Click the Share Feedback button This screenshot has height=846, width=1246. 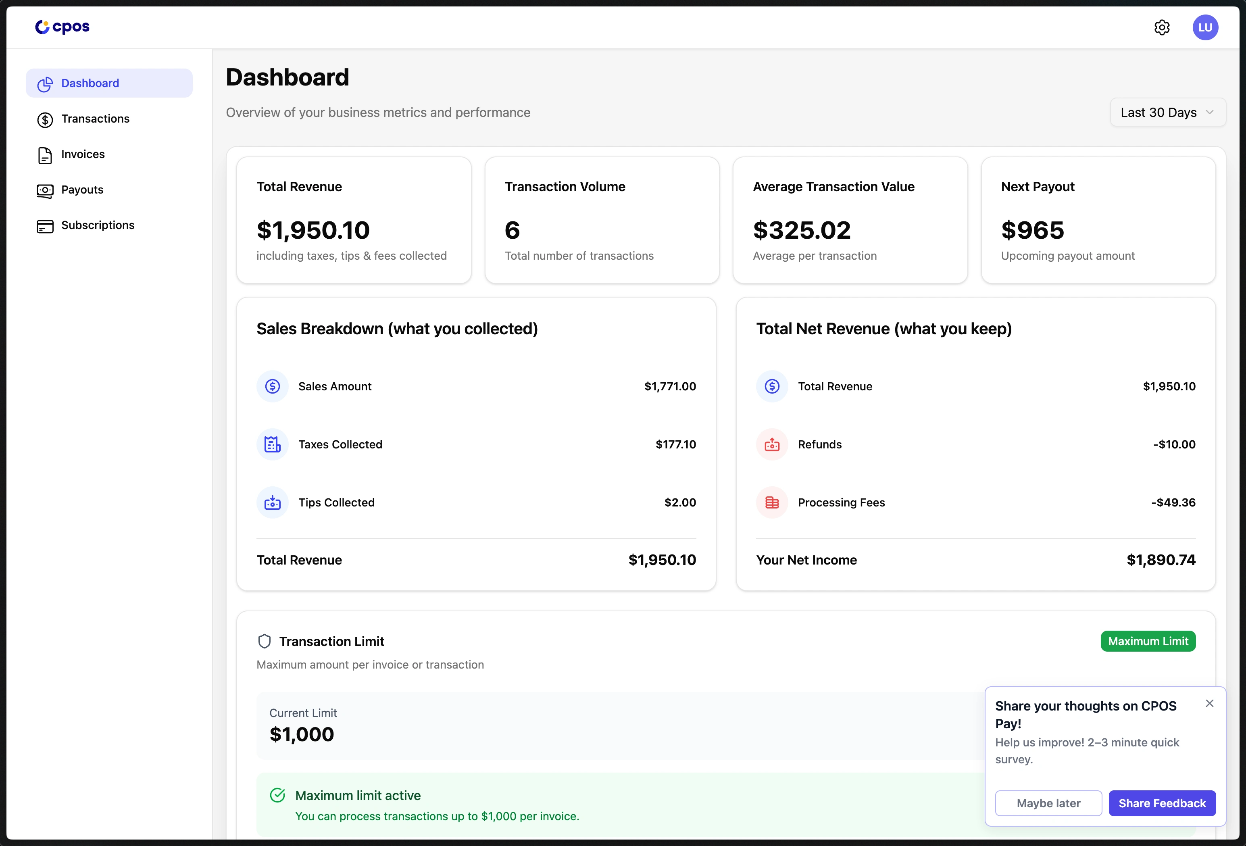click(1162, 803)
